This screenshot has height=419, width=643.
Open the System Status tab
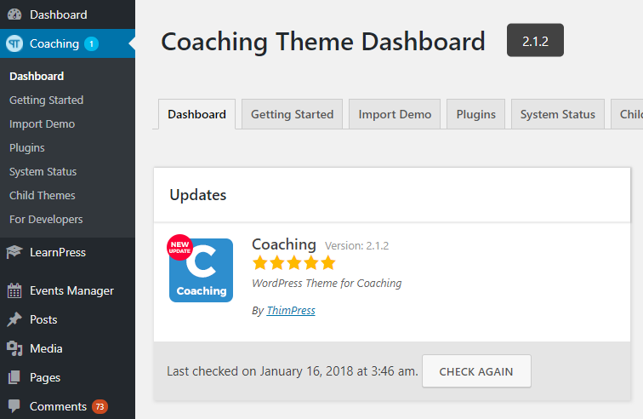pyautogui.click(x=558, y=114)
